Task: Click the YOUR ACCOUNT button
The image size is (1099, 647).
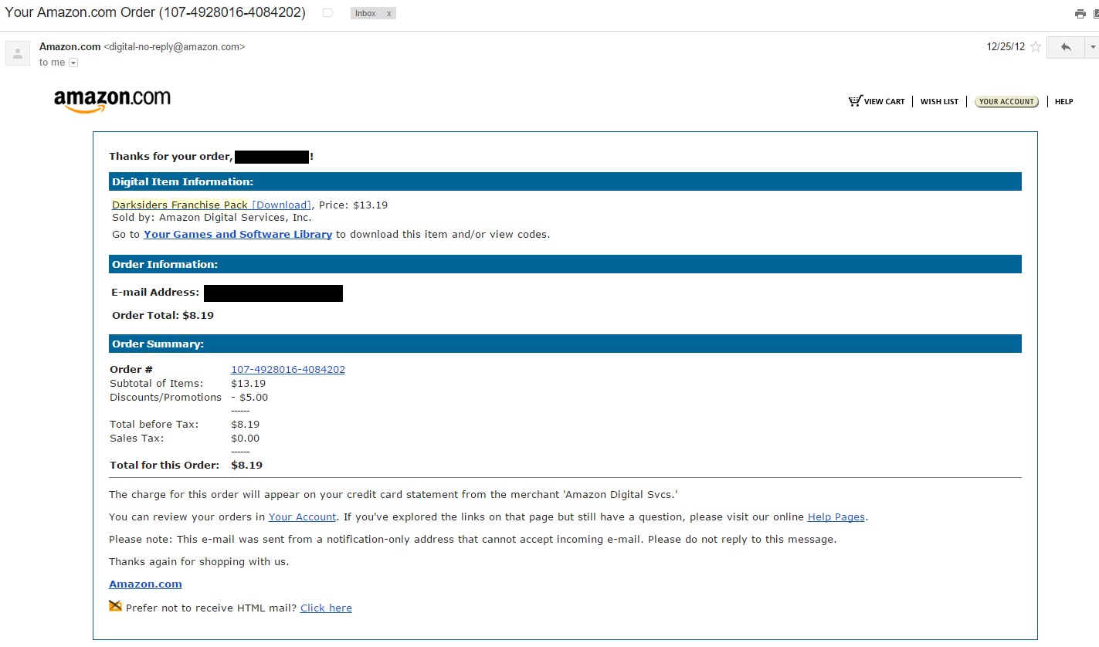Action: (x=1006, y=102)
